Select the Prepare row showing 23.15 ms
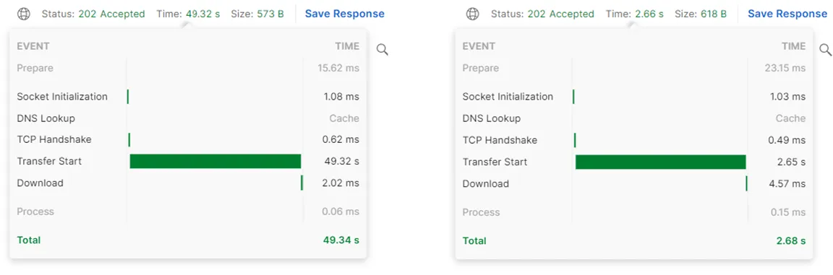 (x=633, y=68)
